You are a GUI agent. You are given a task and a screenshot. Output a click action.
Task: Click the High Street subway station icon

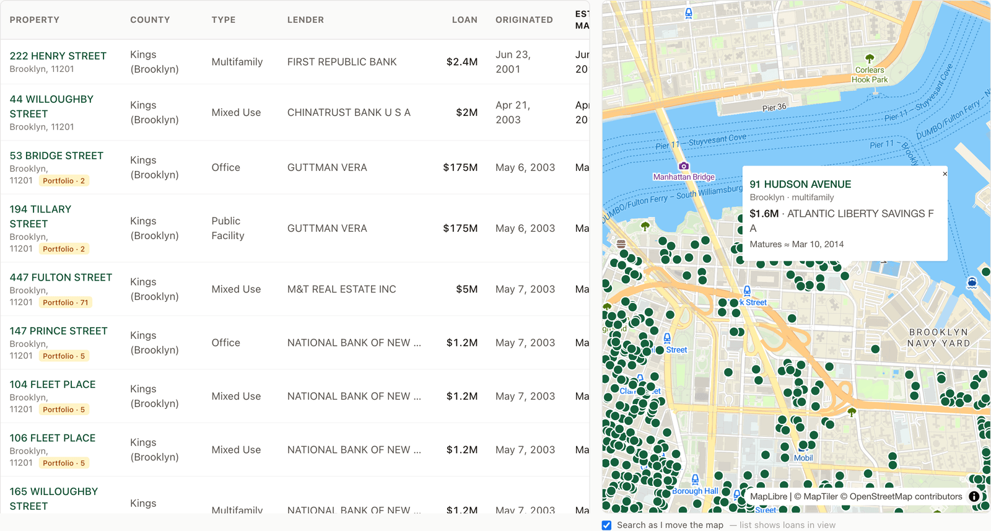(x=667, y=338)
